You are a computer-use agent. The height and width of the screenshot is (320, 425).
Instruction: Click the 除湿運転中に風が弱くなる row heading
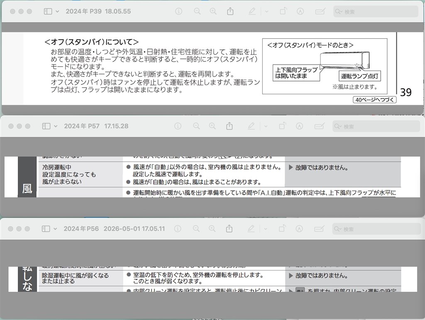(x=75, y=278)
